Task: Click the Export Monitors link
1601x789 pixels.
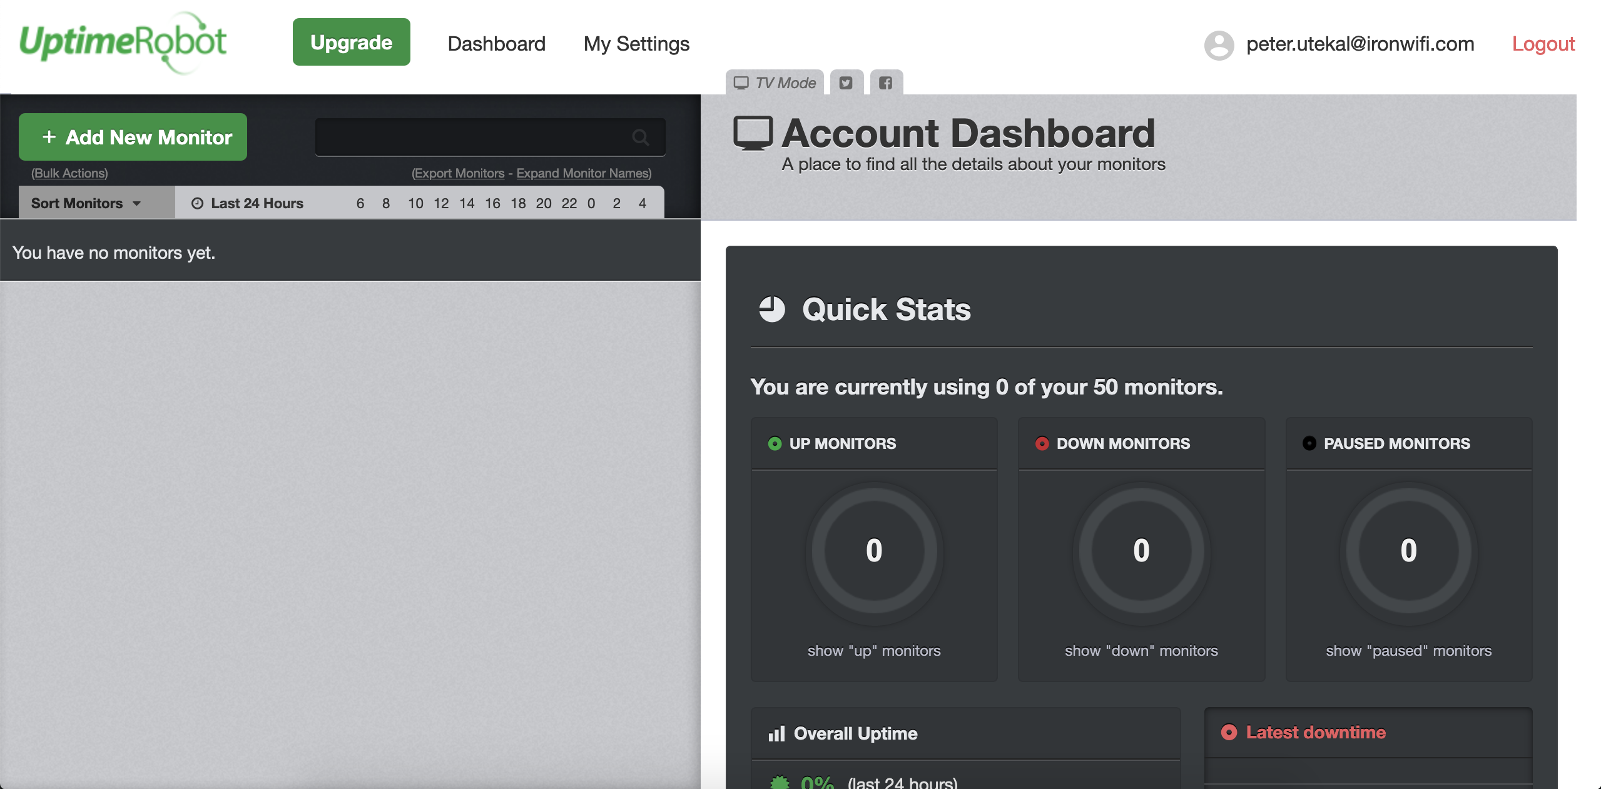Action: 459,173
